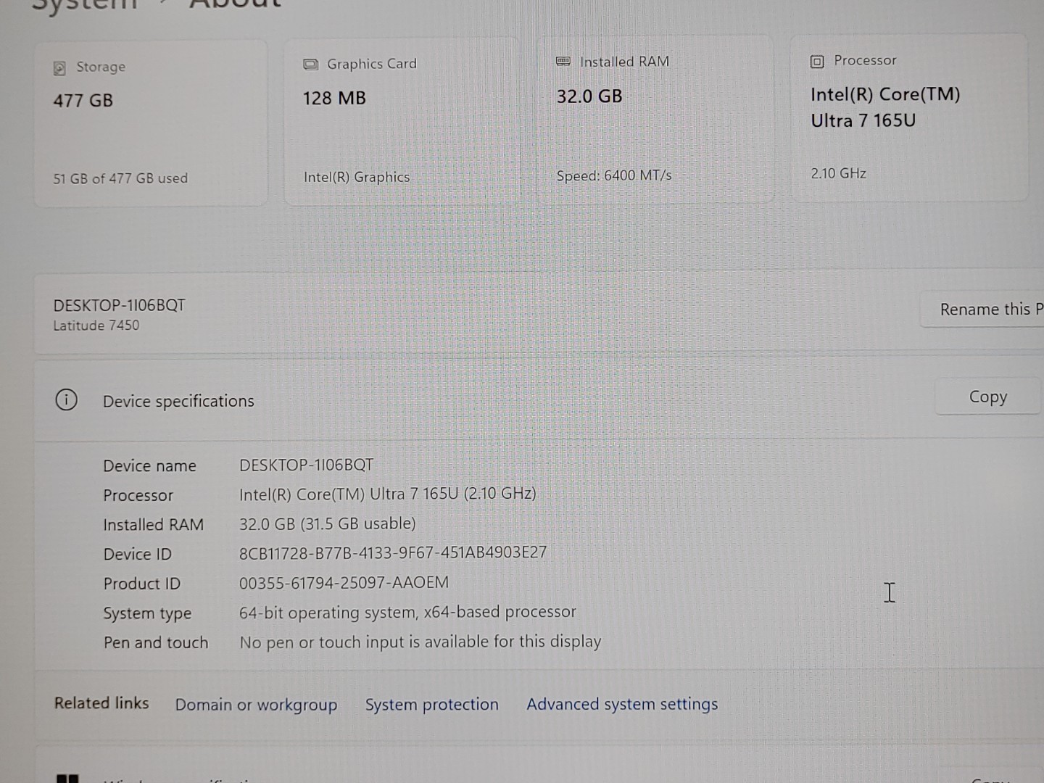Image resolution: width=1044 pixels, height=783 pixels.
Task: Click the Processor chip icon
Action: tap(816, 61)
